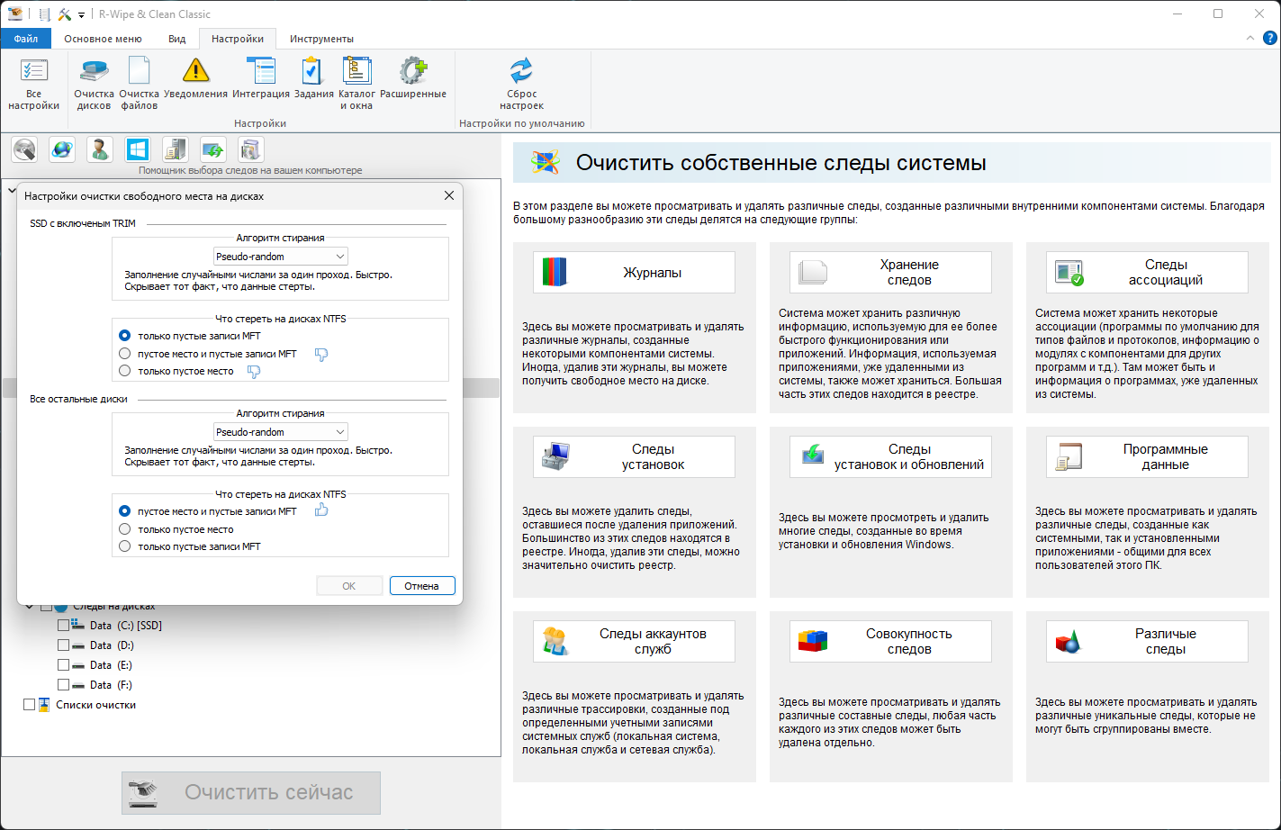Switch to the Инструменты ribbon tab
Image resolution: width=1281 pixels, height=830 pixels.
(x=321, y=39)
